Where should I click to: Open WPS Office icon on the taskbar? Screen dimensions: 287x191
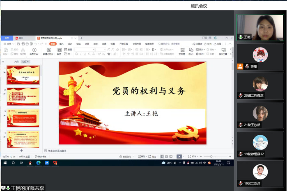click(x=55, y=163)
